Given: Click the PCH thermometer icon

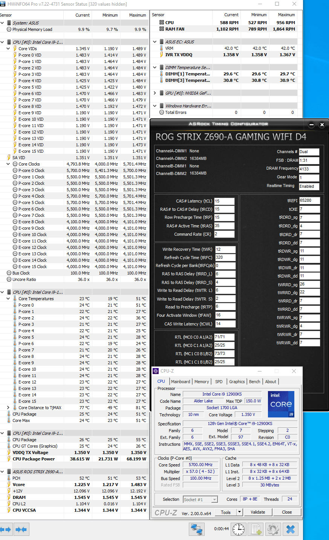Looking at the screenshot, I should 9,478.
